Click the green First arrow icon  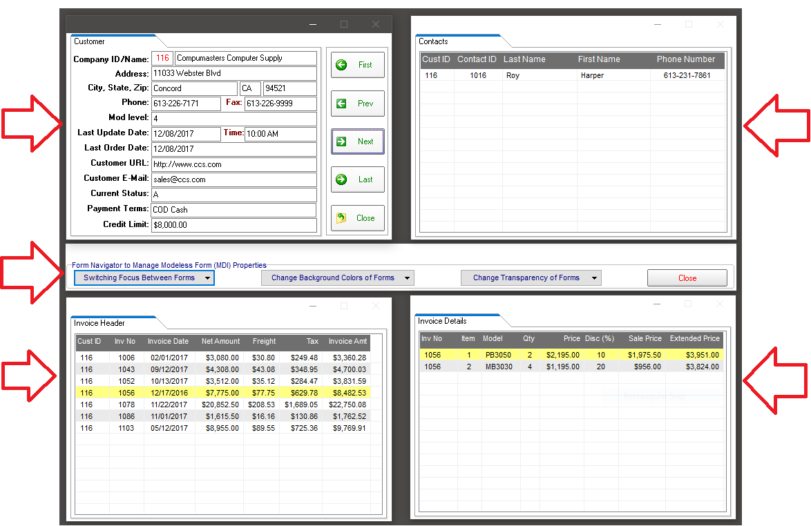341,65
